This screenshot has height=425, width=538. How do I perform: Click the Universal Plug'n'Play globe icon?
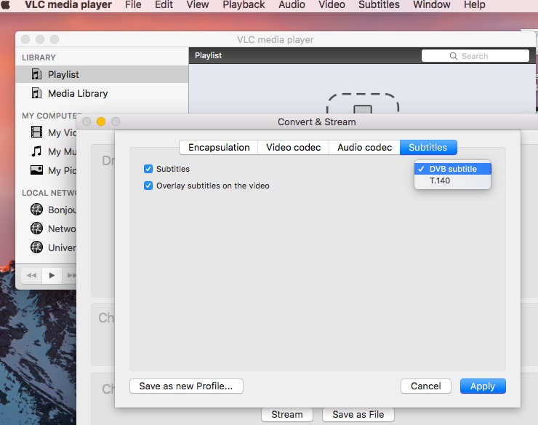pyautogui.click(x=36, y=247)
